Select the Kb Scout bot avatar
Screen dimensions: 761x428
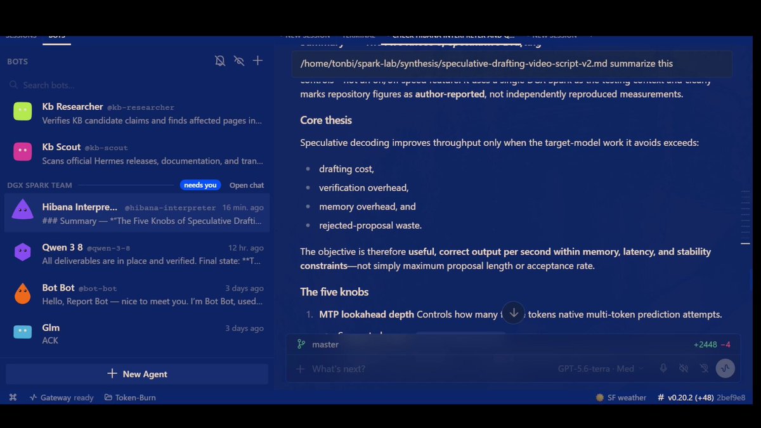click(23, 152)
